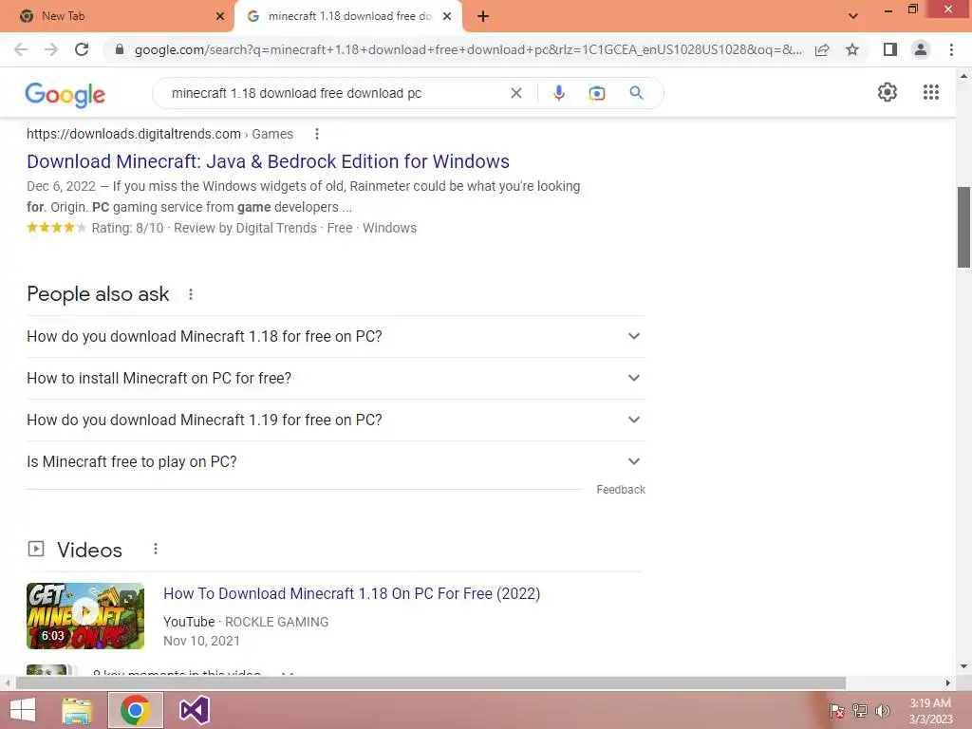The image size is (972, 729).
Task: Open the Windows Start menu
Action: [23, 710]
